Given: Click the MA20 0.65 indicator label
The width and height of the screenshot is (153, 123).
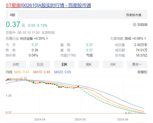Looking at the screenshot, I should click(x=63, y=72).
